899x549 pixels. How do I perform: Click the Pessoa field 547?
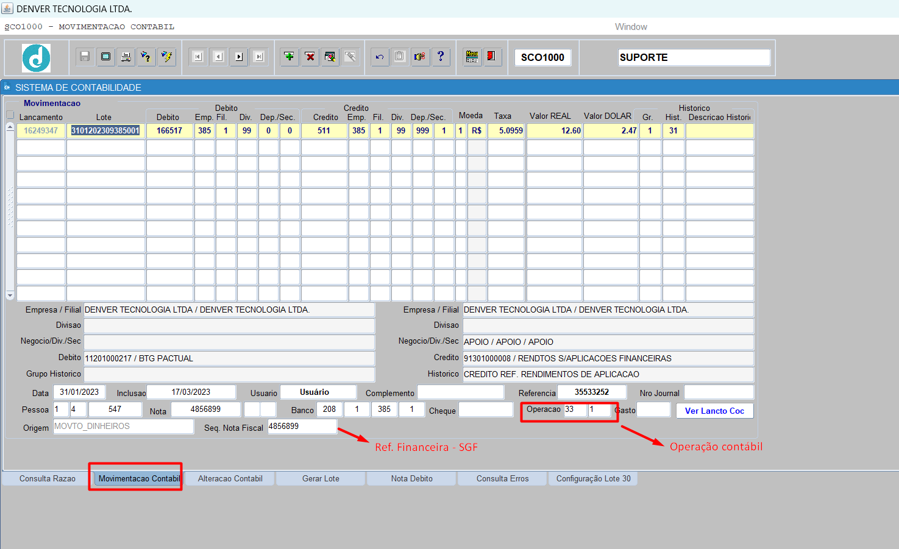[x=115, y=409]
